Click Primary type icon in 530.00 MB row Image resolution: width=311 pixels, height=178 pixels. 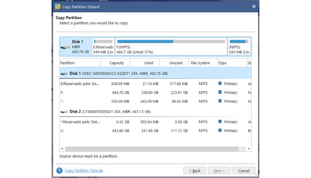tap(220, 101)
